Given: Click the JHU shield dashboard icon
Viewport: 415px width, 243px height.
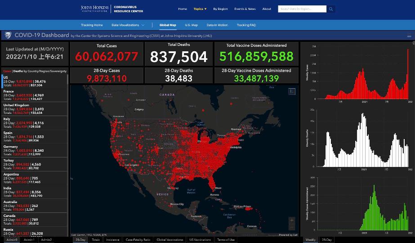Looking at the screenshot, I should click(8, 35).
